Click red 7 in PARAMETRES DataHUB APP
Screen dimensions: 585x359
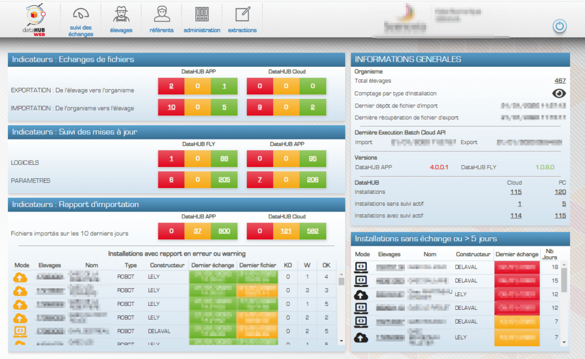tap(260, 179)
